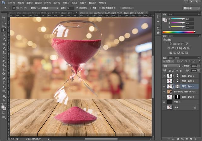Select the Rectangular Marquee tool
This screenshot has height=141, width=202.
tap(4, 22)
